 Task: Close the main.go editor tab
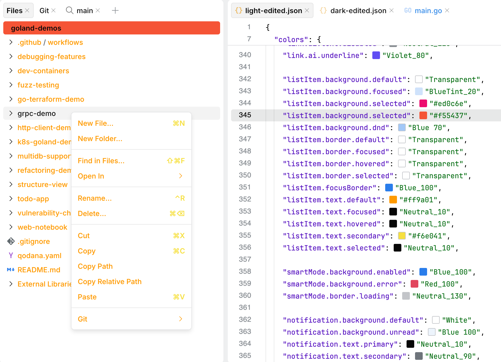point(447,10)
